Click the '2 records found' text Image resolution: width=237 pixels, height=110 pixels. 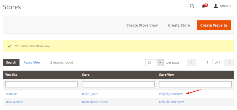[x=62, y=62]
